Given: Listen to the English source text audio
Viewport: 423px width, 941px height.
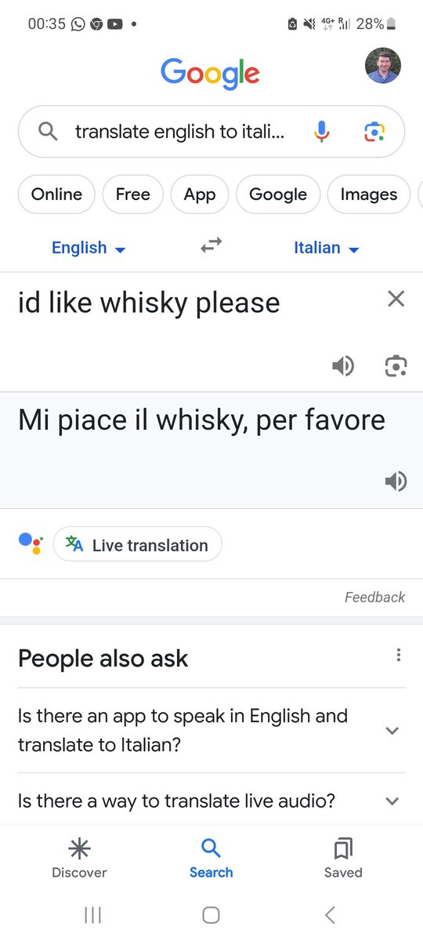Looking at the screenshot, I should click(343, 365).
